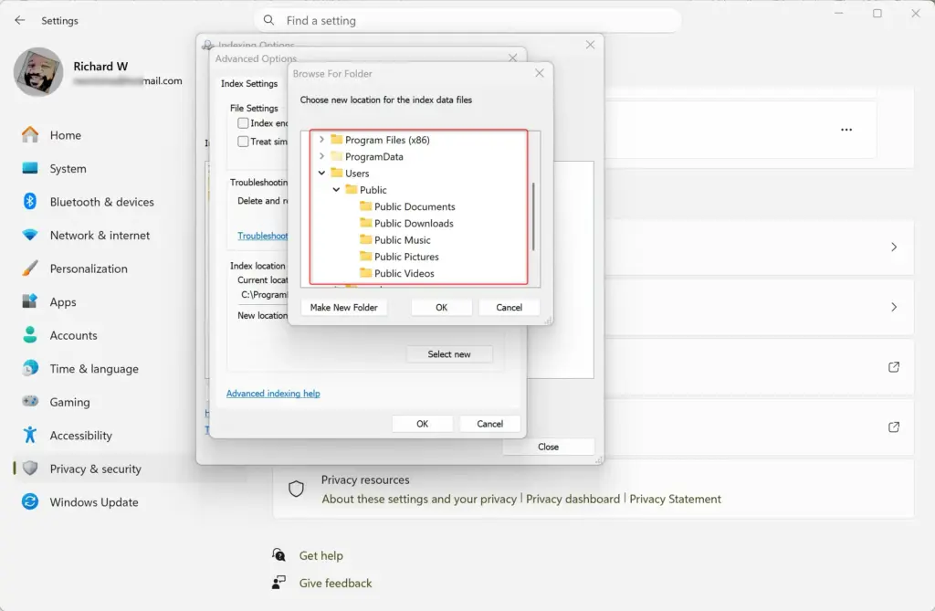935x611 pixels.
Task: Click the Windows Update sync icon
Action: coord(30,501)
